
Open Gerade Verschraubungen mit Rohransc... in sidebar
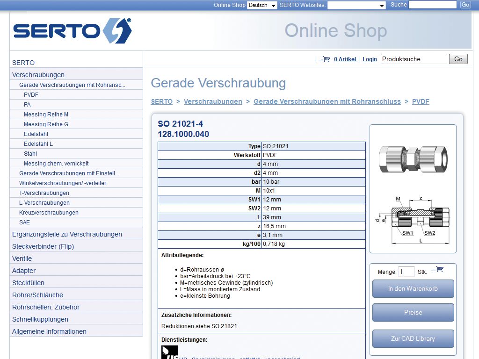(x=72, y=85)
